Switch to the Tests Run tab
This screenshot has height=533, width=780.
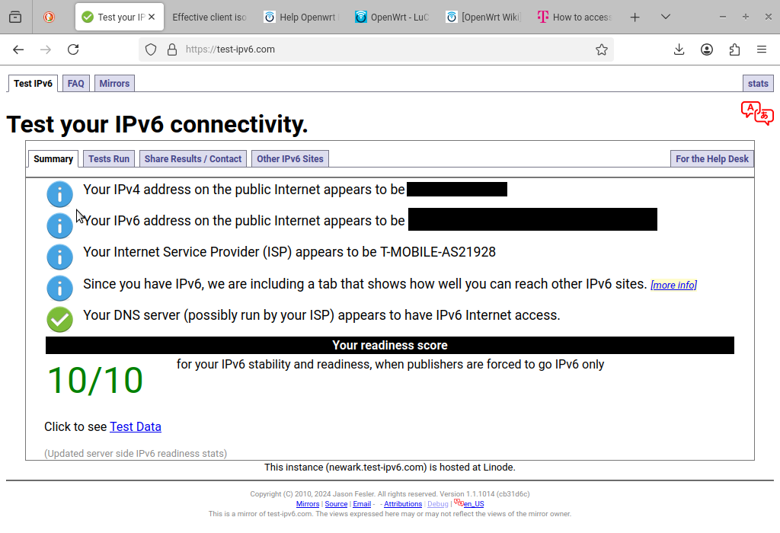tap(109, 159)
